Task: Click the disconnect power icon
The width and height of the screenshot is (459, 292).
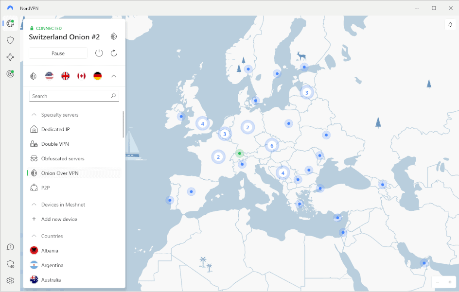Action: tap(99, 53)
